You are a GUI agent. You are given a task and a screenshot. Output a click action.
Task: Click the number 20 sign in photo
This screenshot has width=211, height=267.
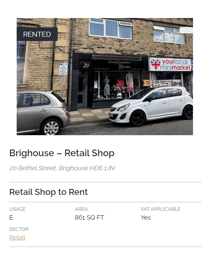[x=86, y=65]
